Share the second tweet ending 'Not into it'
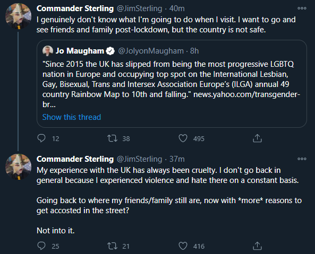The width and height of the screenshot is (315, 254). [x=257, y=246]
